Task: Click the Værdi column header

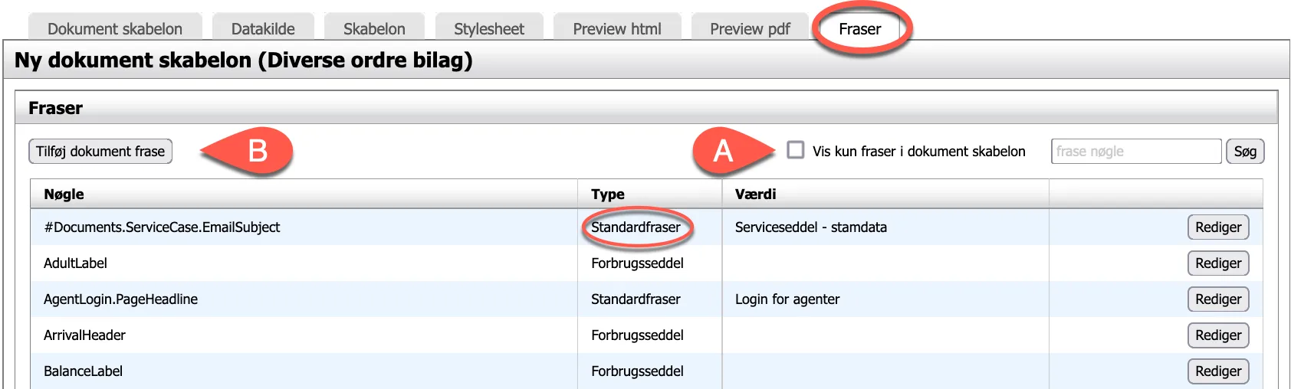Action: (x=755, y=194)
